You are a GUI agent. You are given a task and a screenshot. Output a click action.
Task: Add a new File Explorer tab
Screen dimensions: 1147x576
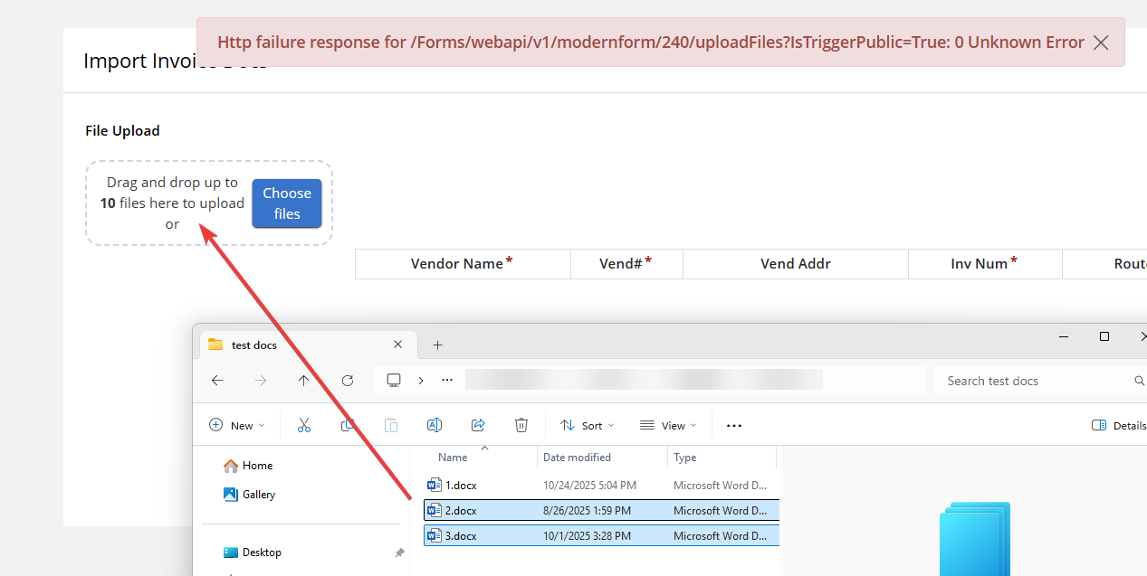point(437,345)
